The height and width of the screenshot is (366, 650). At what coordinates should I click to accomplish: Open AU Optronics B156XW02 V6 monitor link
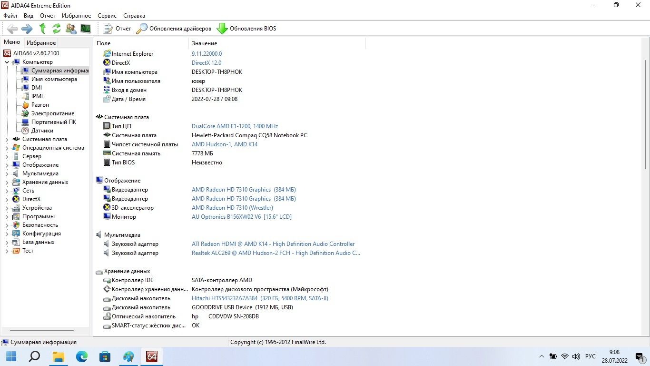(242, 217)
